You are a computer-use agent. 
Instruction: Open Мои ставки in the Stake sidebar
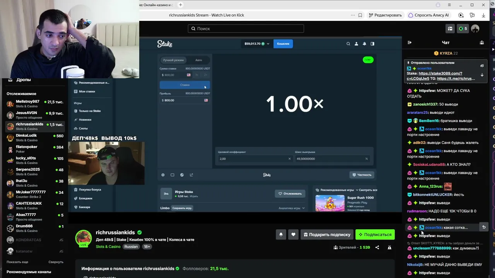(x=87, y=91)
